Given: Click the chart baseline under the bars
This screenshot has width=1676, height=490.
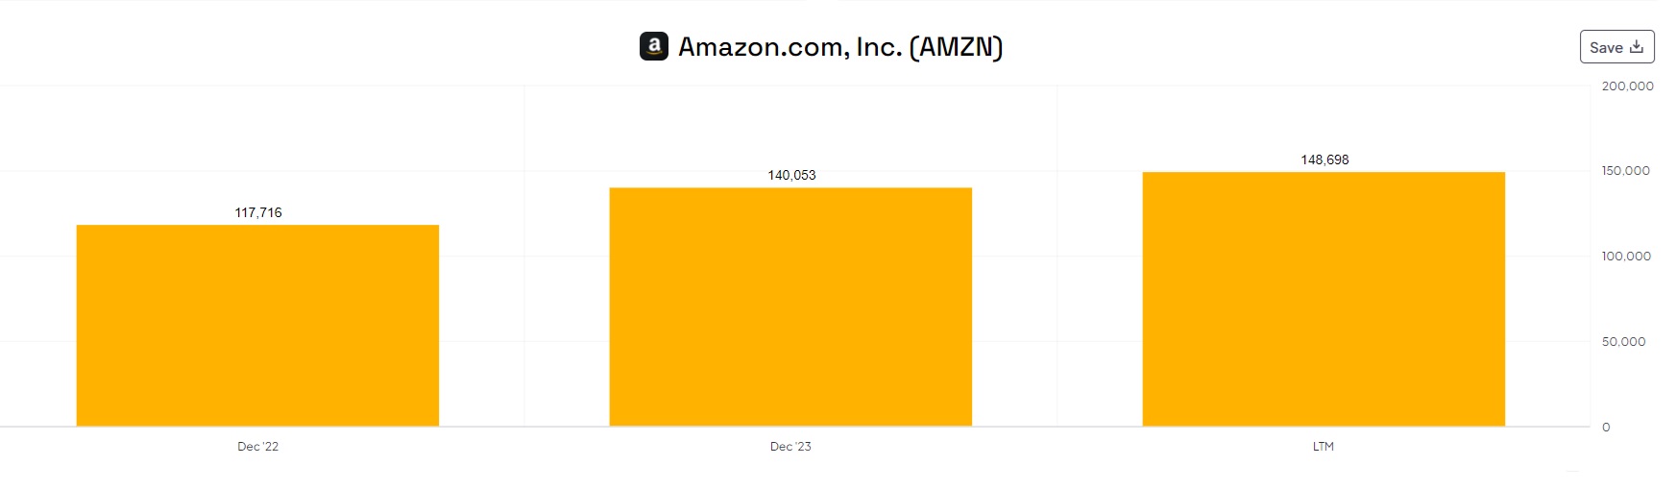Looking at the screenshot, I should (x=523, y=427).
